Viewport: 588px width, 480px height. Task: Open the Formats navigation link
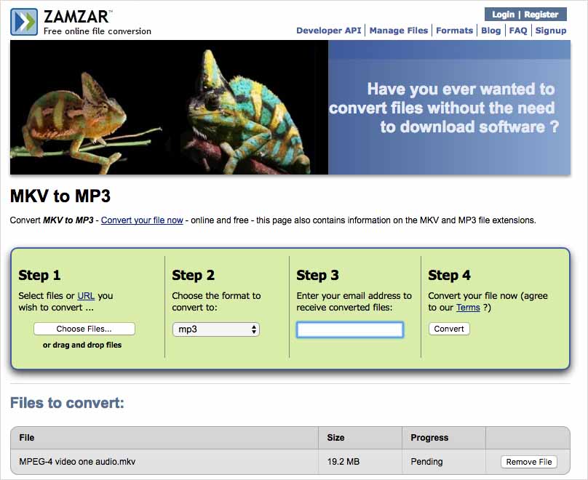tap(455, 31)
